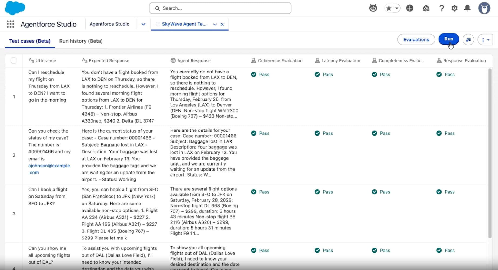This screenshot has width=498, height=270.
Task: Click in the global Search field
Action: click(x=220, y=8)
